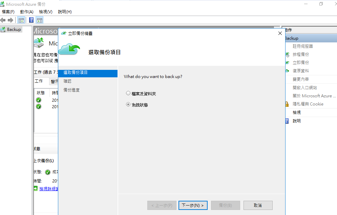
Task: Click 立即備份 action text
Action: (301, 63)
